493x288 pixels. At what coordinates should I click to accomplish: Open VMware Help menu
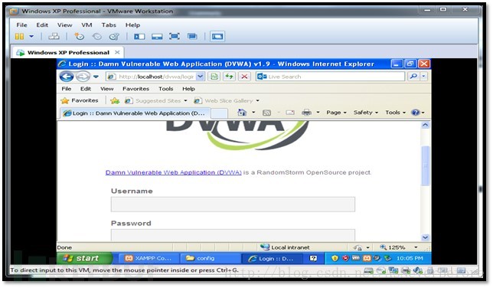point(132,25)
